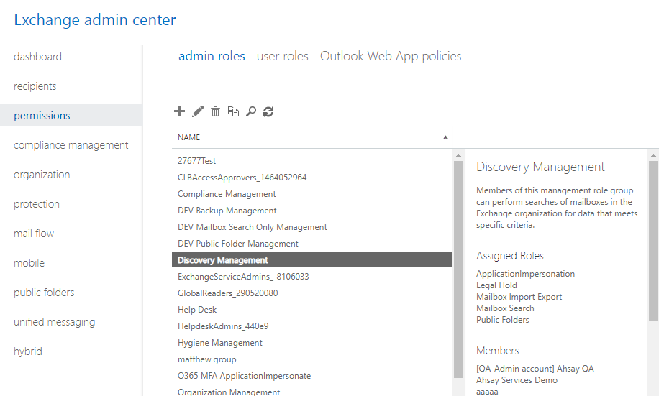
Task: Choose the Hygiene Management role group
Action: 220,343
